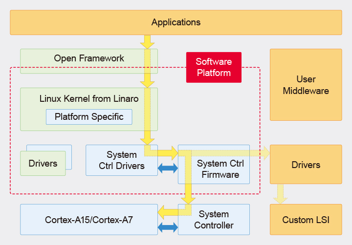This screenshot has height=245, width=352.
Task: Click blue double arrow beside System Ctrl Drivers
Action: click(168, 168)
